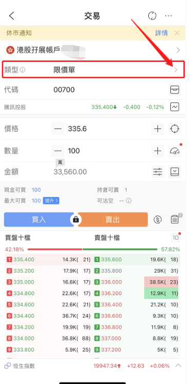
Task: Tap the 持倉可賣 1 value
Action: 126,190
